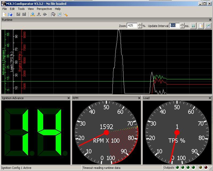The width and height of the screenshot is (213, 171).
Task: Click the New file toolbar icon
Action: [4, 14]
